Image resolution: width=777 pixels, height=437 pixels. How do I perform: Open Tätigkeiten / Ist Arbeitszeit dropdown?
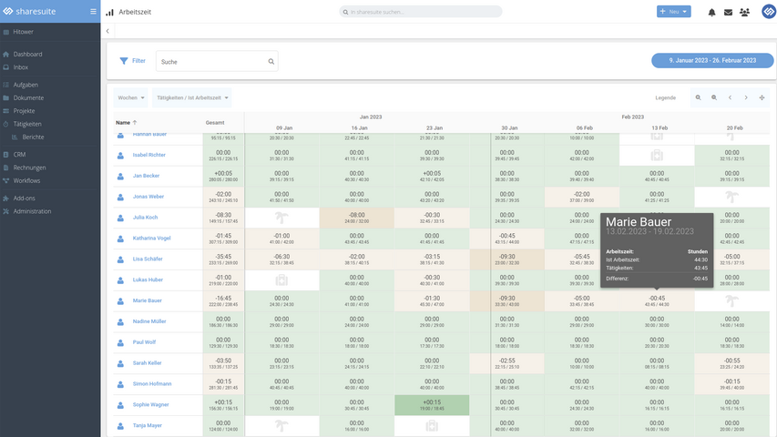pos(192,97)
